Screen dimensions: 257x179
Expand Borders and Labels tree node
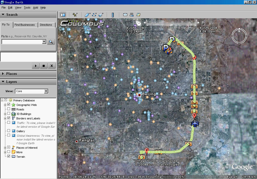pyautogui.click(x=5, y=118)
